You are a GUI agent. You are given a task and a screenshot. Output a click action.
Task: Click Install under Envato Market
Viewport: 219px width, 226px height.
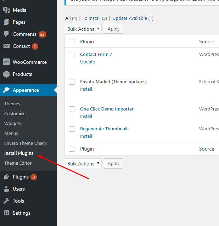[86, 89]
